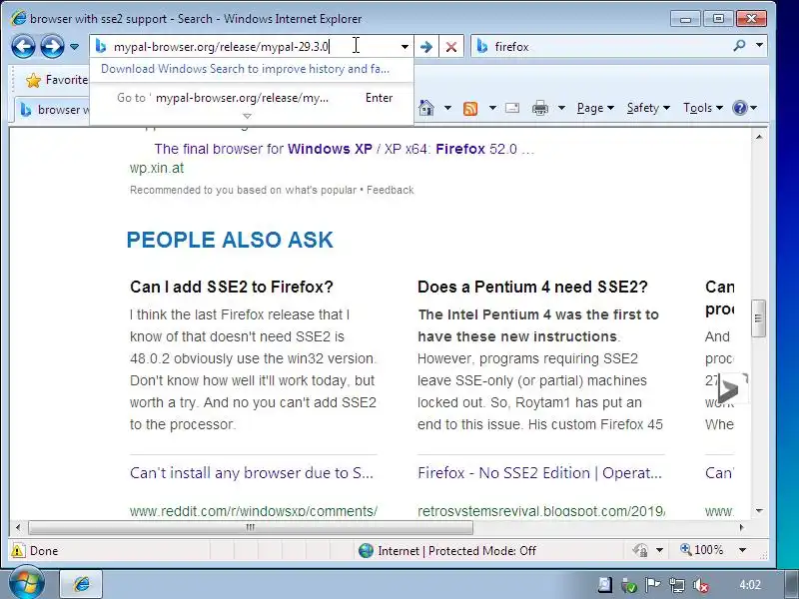Open the feeds dropdown arrow
The width and height of the screenshot is (799, 599).
point(492,108)
